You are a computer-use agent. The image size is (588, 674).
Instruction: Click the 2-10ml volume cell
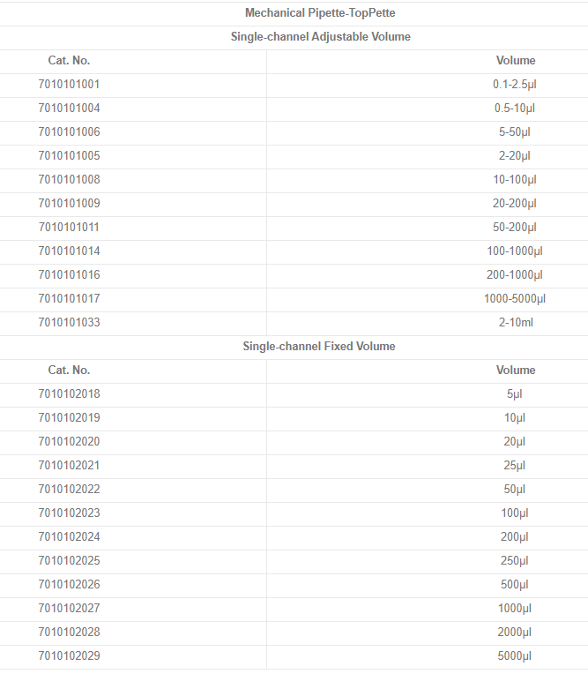pyautogui.click(x=516, y=323)
